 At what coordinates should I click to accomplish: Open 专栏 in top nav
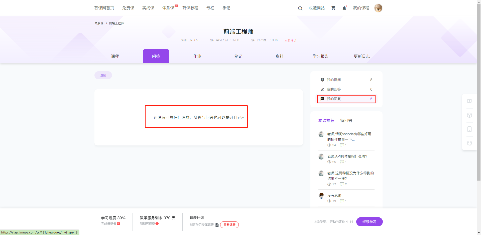click(210, 8)
